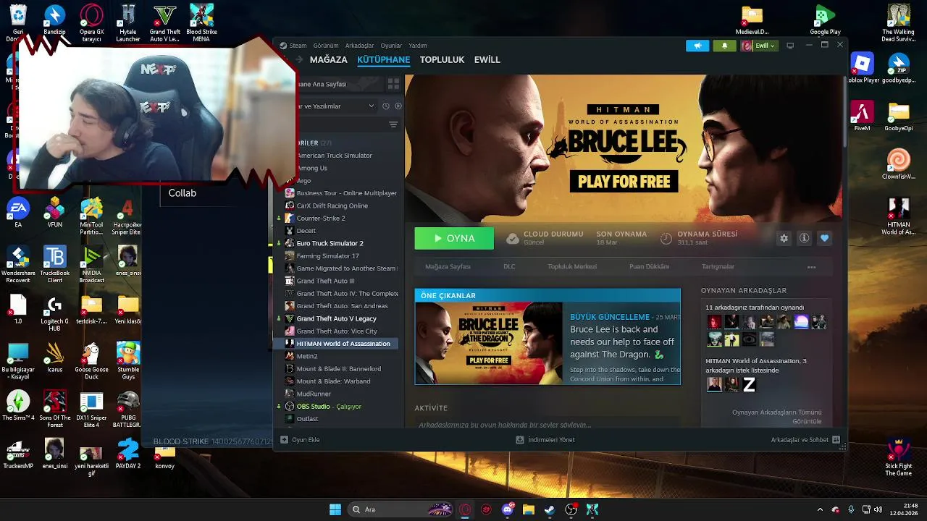Open HITMAN game settings gear
The height and width of the screenshot is (521, 927).
pos(784,238)
